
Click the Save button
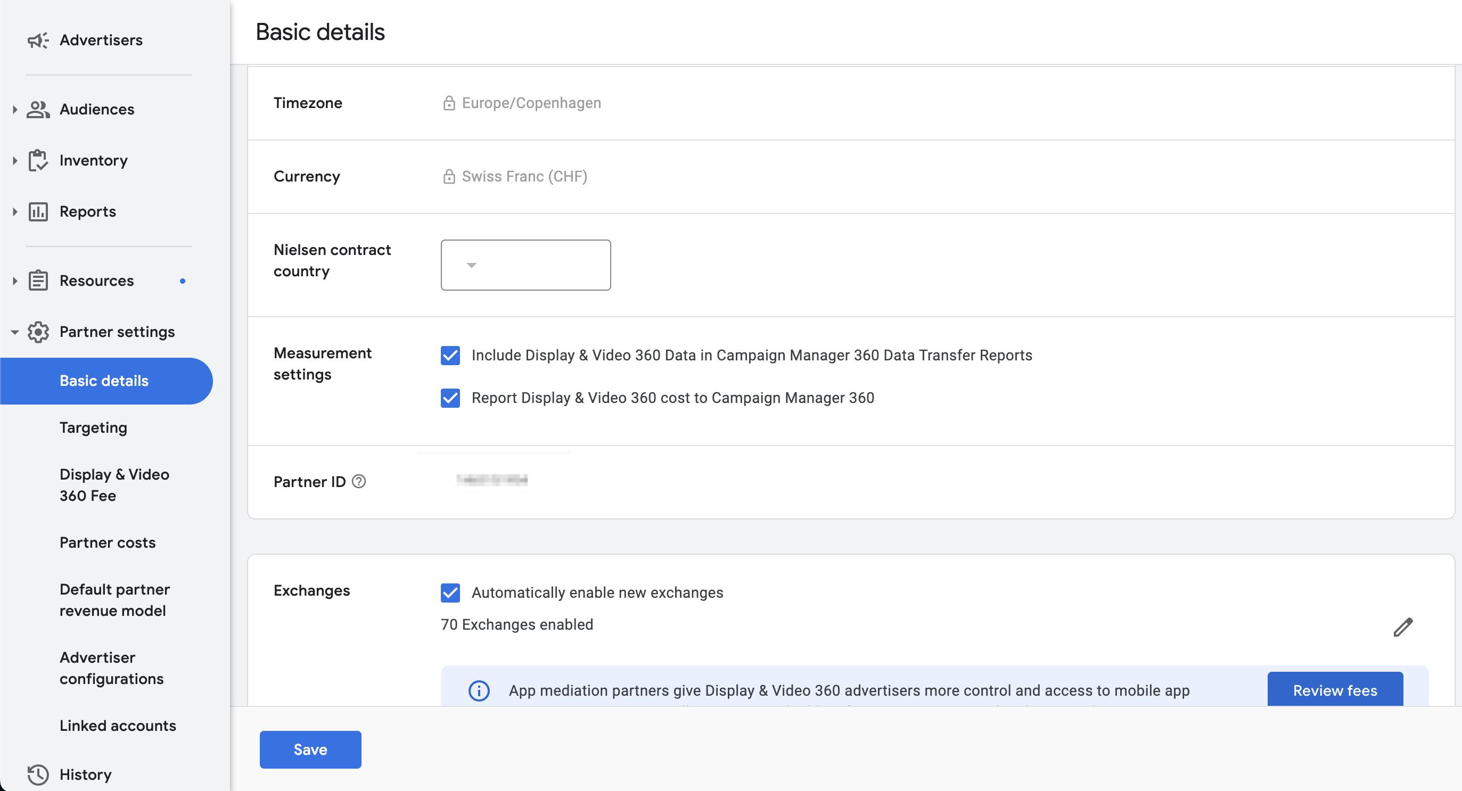click(310, 749)
